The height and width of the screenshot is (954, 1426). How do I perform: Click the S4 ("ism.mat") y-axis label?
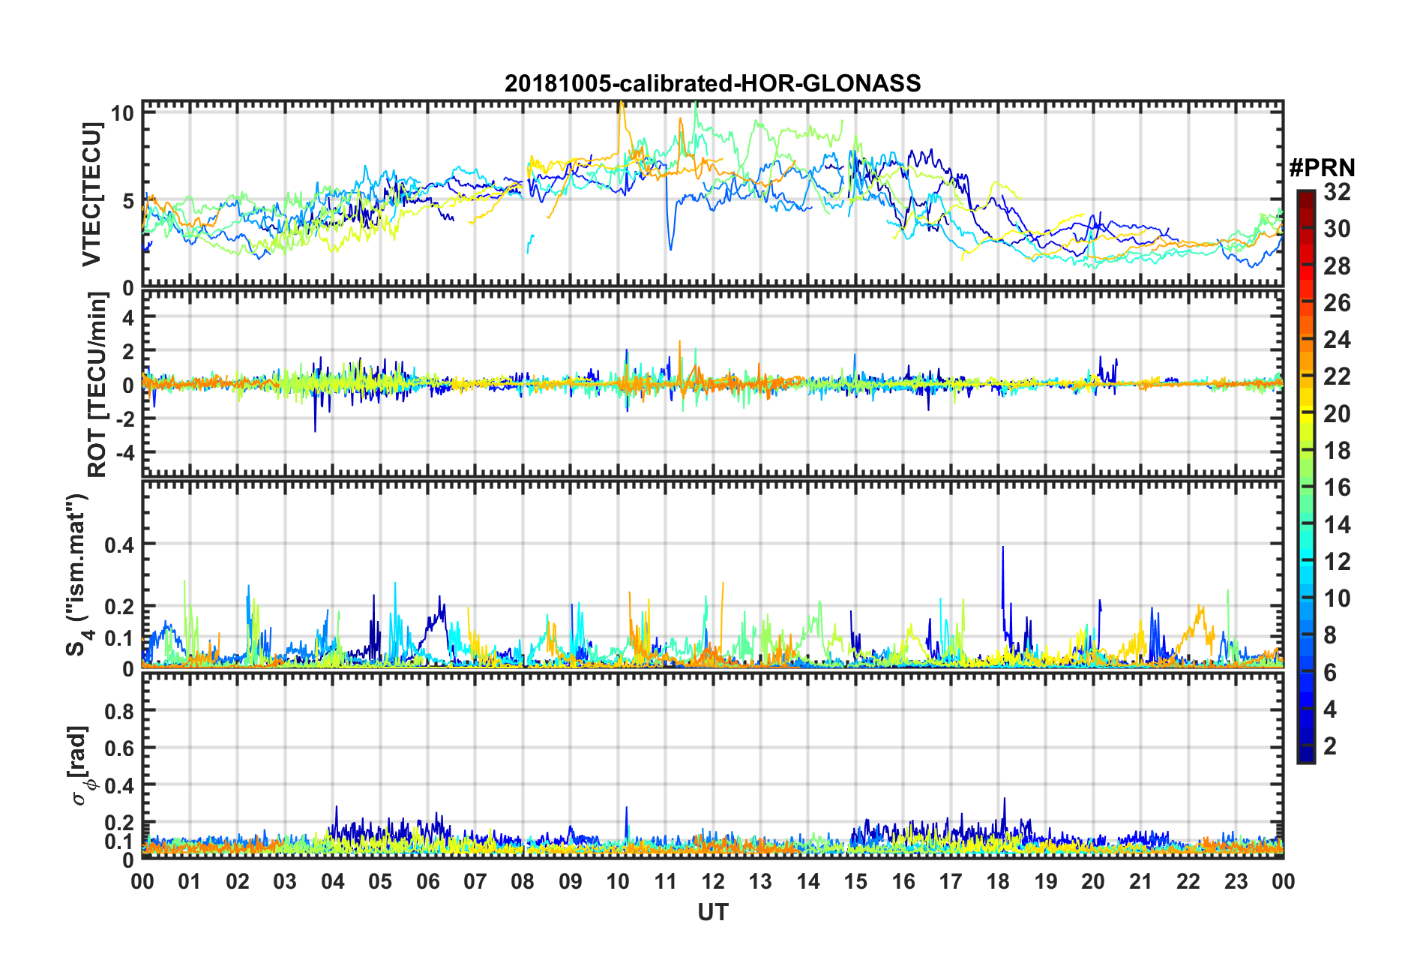[x=78, y=574]
